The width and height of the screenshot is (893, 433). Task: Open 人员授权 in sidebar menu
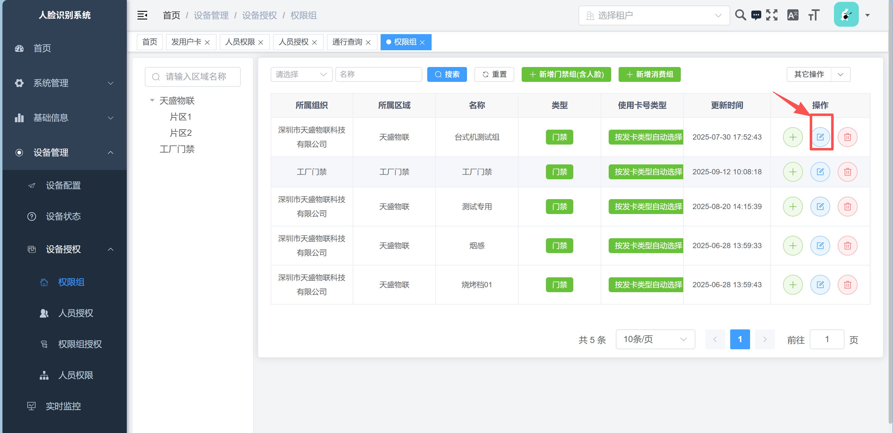pyautogui.click(x=76, y=313)
